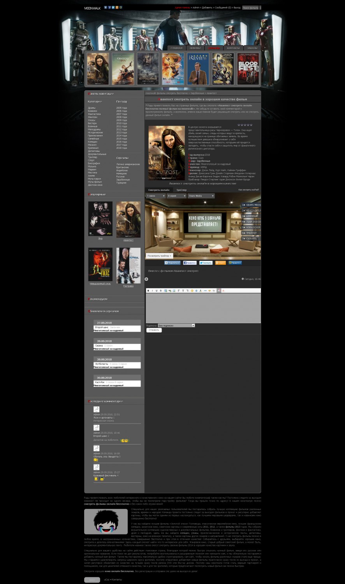
Task: Open the НОВИНКИ menu tab
Action: coord(195,48)
